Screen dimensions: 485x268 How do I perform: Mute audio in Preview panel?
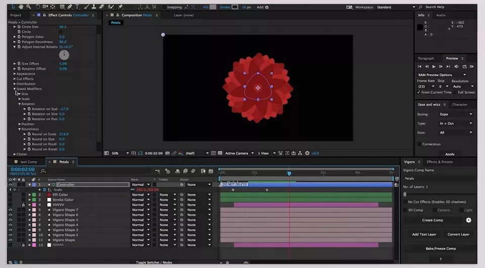pos(456,66)
